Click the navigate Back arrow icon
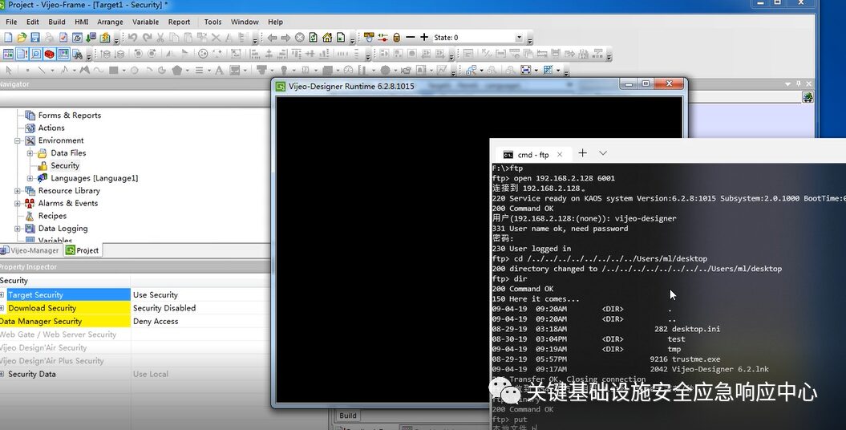Viewport: 846px width, 430px height. tap(272, 37)
